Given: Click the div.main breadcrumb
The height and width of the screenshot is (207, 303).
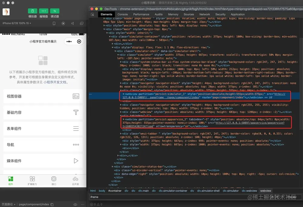Looking at the screenshot, I should pos(143,191).
